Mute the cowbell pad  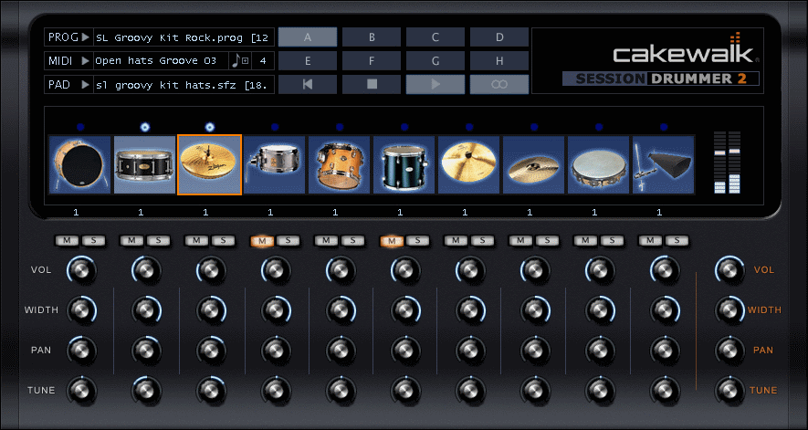tap(651, 240)
